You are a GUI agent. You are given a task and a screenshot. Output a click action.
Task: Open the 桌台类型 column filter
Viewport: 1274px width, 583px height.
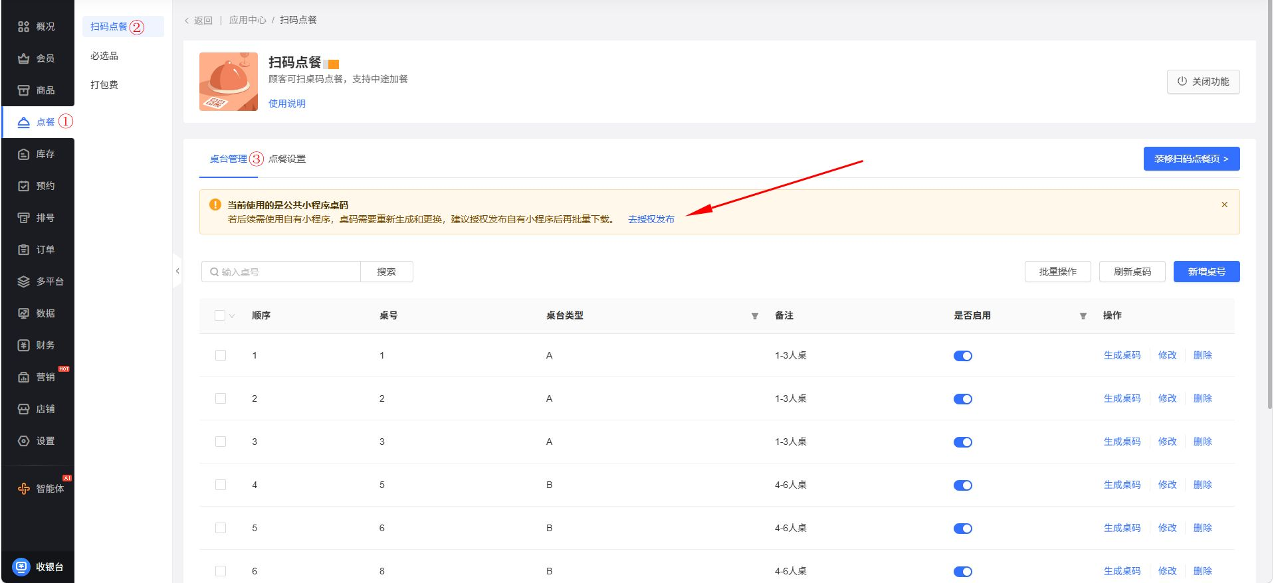click(x=755, y=316)
